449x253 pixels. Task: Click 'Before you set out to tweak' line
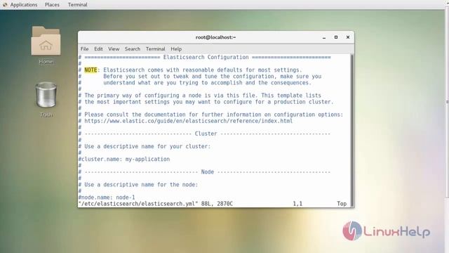coord(212,77)
